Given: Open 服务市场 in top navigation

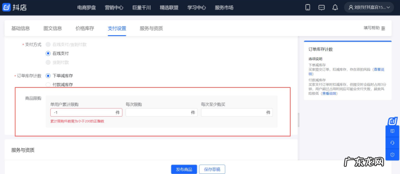Looking at the screenshot, I should 224,8.
